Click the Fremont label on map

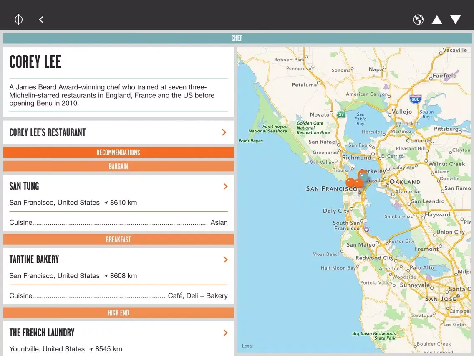(x=426, y=249)
